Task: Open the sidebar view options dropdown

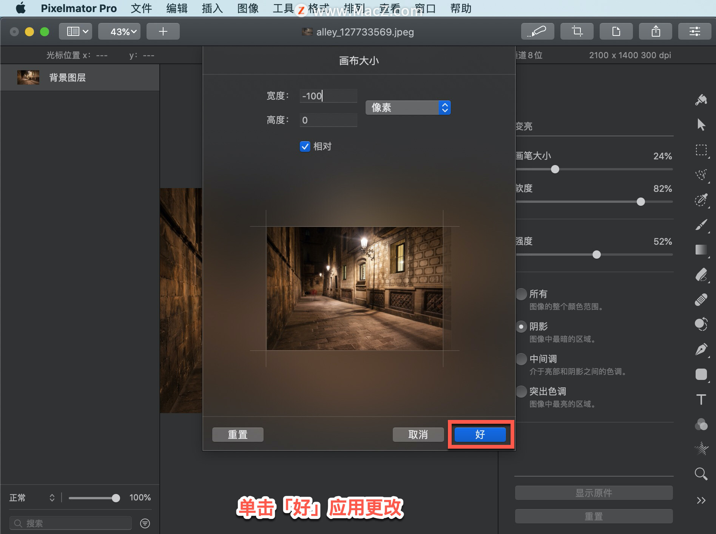Action: [x=76, y=31]
